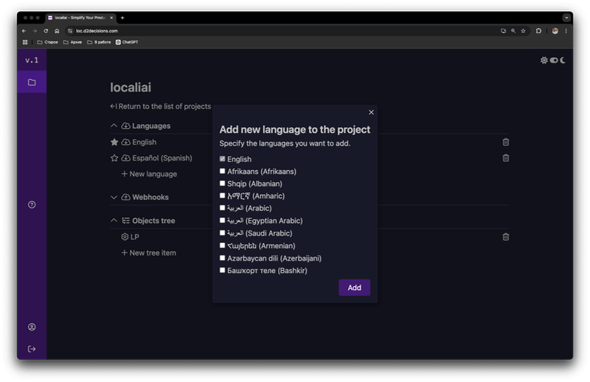Click the cloud icon in Webhooks header
Viewport: 590px width, 382px height.
click(x=125, y=197)
